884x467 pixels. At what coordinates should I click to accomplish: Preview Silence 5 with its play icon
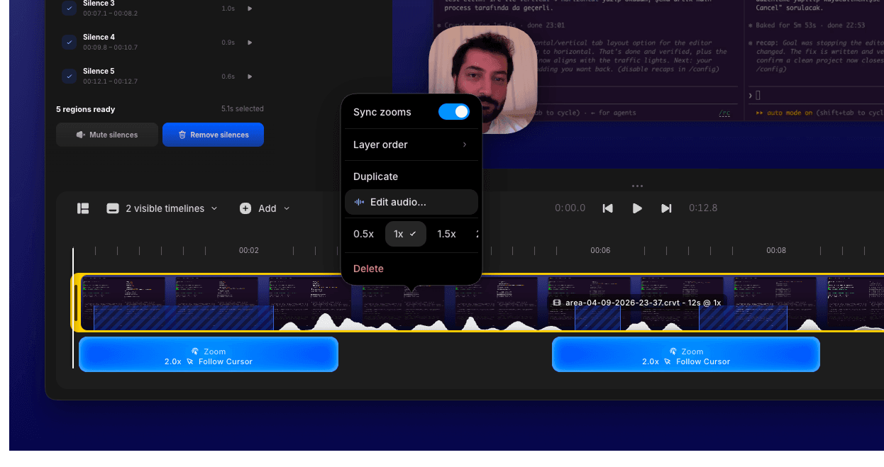pyautogui.click(x=250, y=77)
